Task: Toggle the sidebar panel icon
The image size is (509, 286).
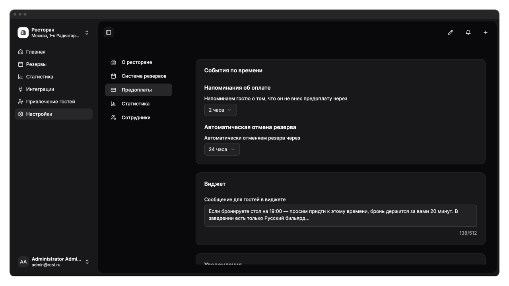Action: click(109, 33)
